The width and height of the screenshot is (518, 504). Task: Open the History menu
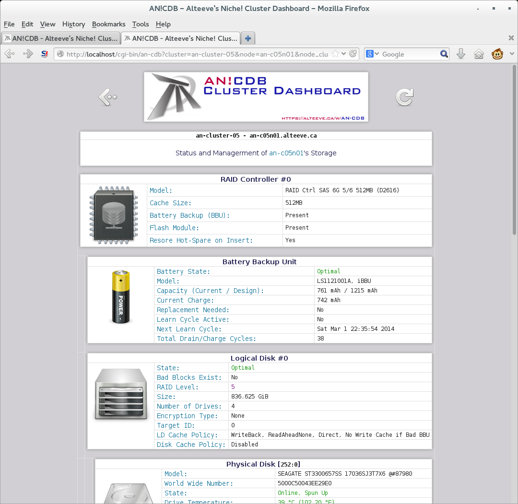click(74, 24)
